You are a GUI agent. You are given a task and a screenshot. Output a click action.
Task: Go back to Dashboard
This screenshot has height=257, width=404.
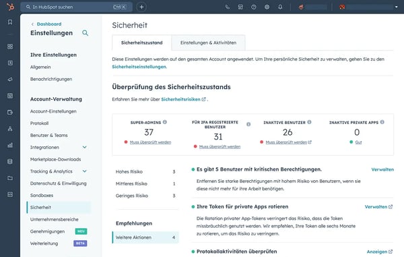coord(49,24)
